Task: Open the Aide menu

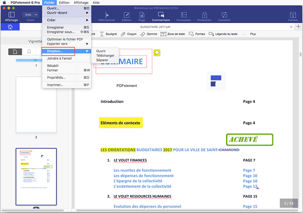Action: 96,3
